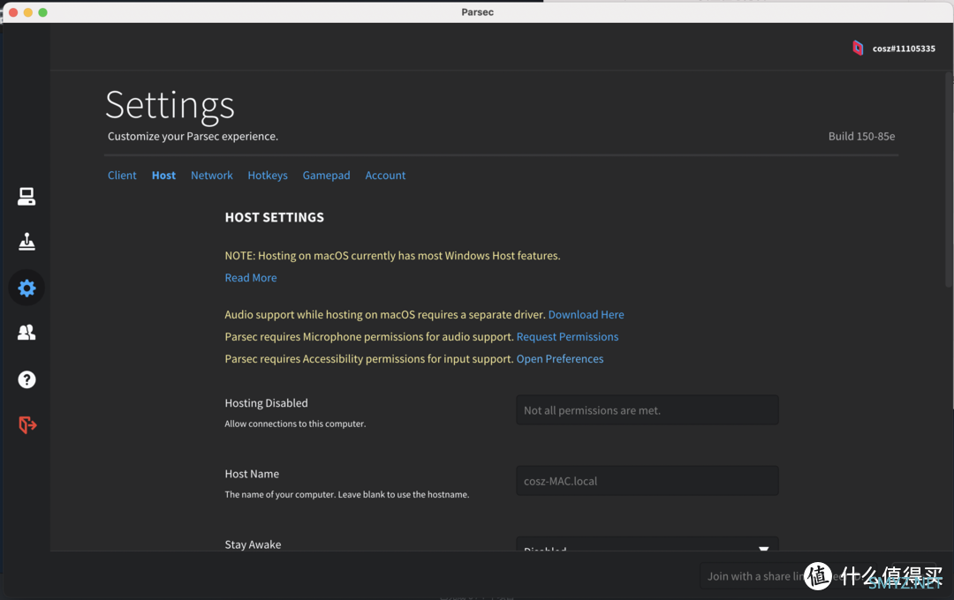
Task: Click Request Permissions for microphone
Action: coord(567,337)
